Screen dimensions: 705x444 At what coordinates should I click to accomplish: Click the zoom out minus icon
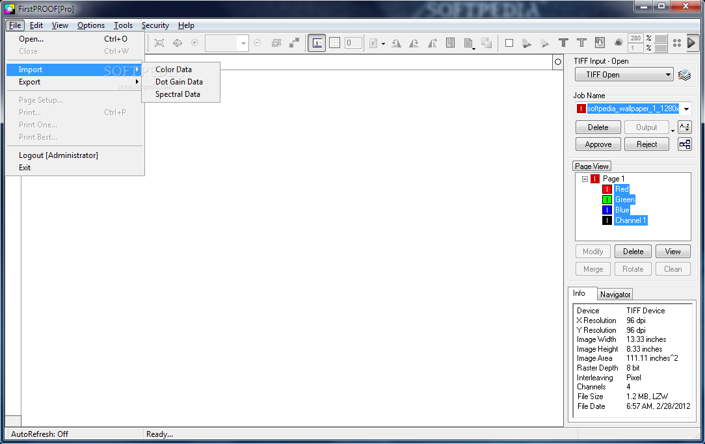257,43
